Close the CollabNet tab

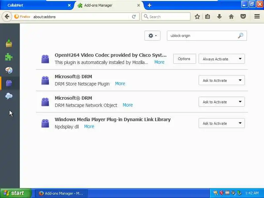point(69,5)
